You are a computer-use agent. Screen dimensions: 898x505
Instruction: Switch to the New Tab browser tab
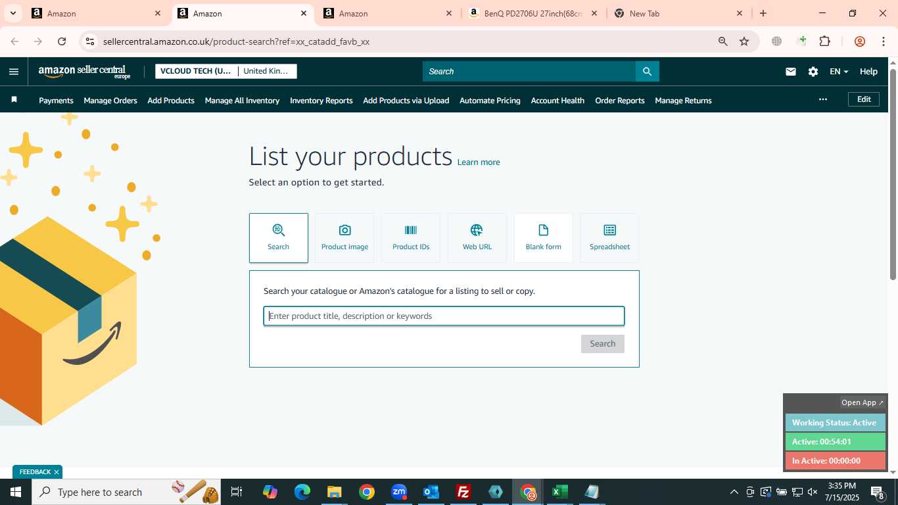[677, 13]
